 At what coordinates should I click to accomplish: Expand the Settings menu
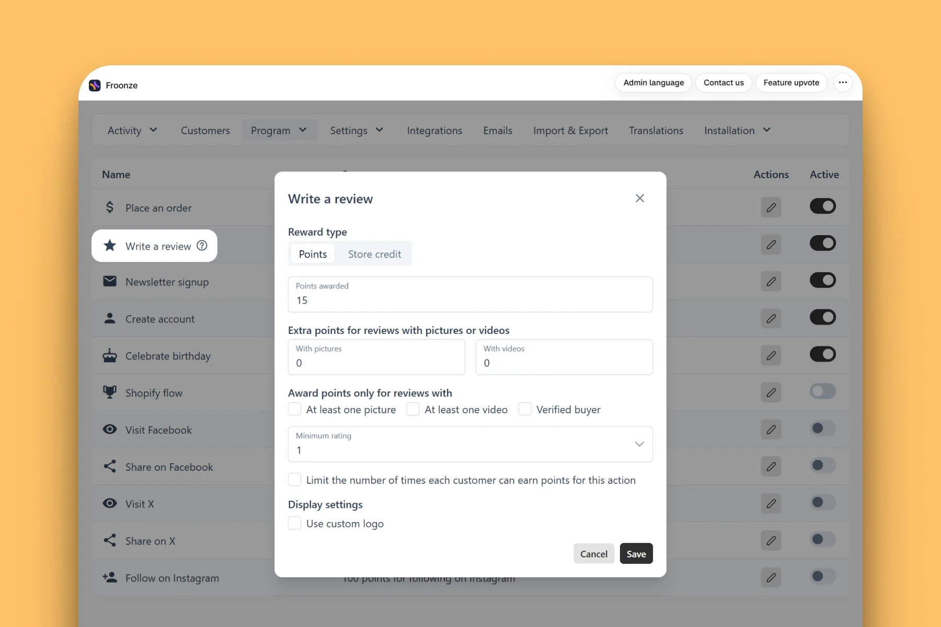357,130
